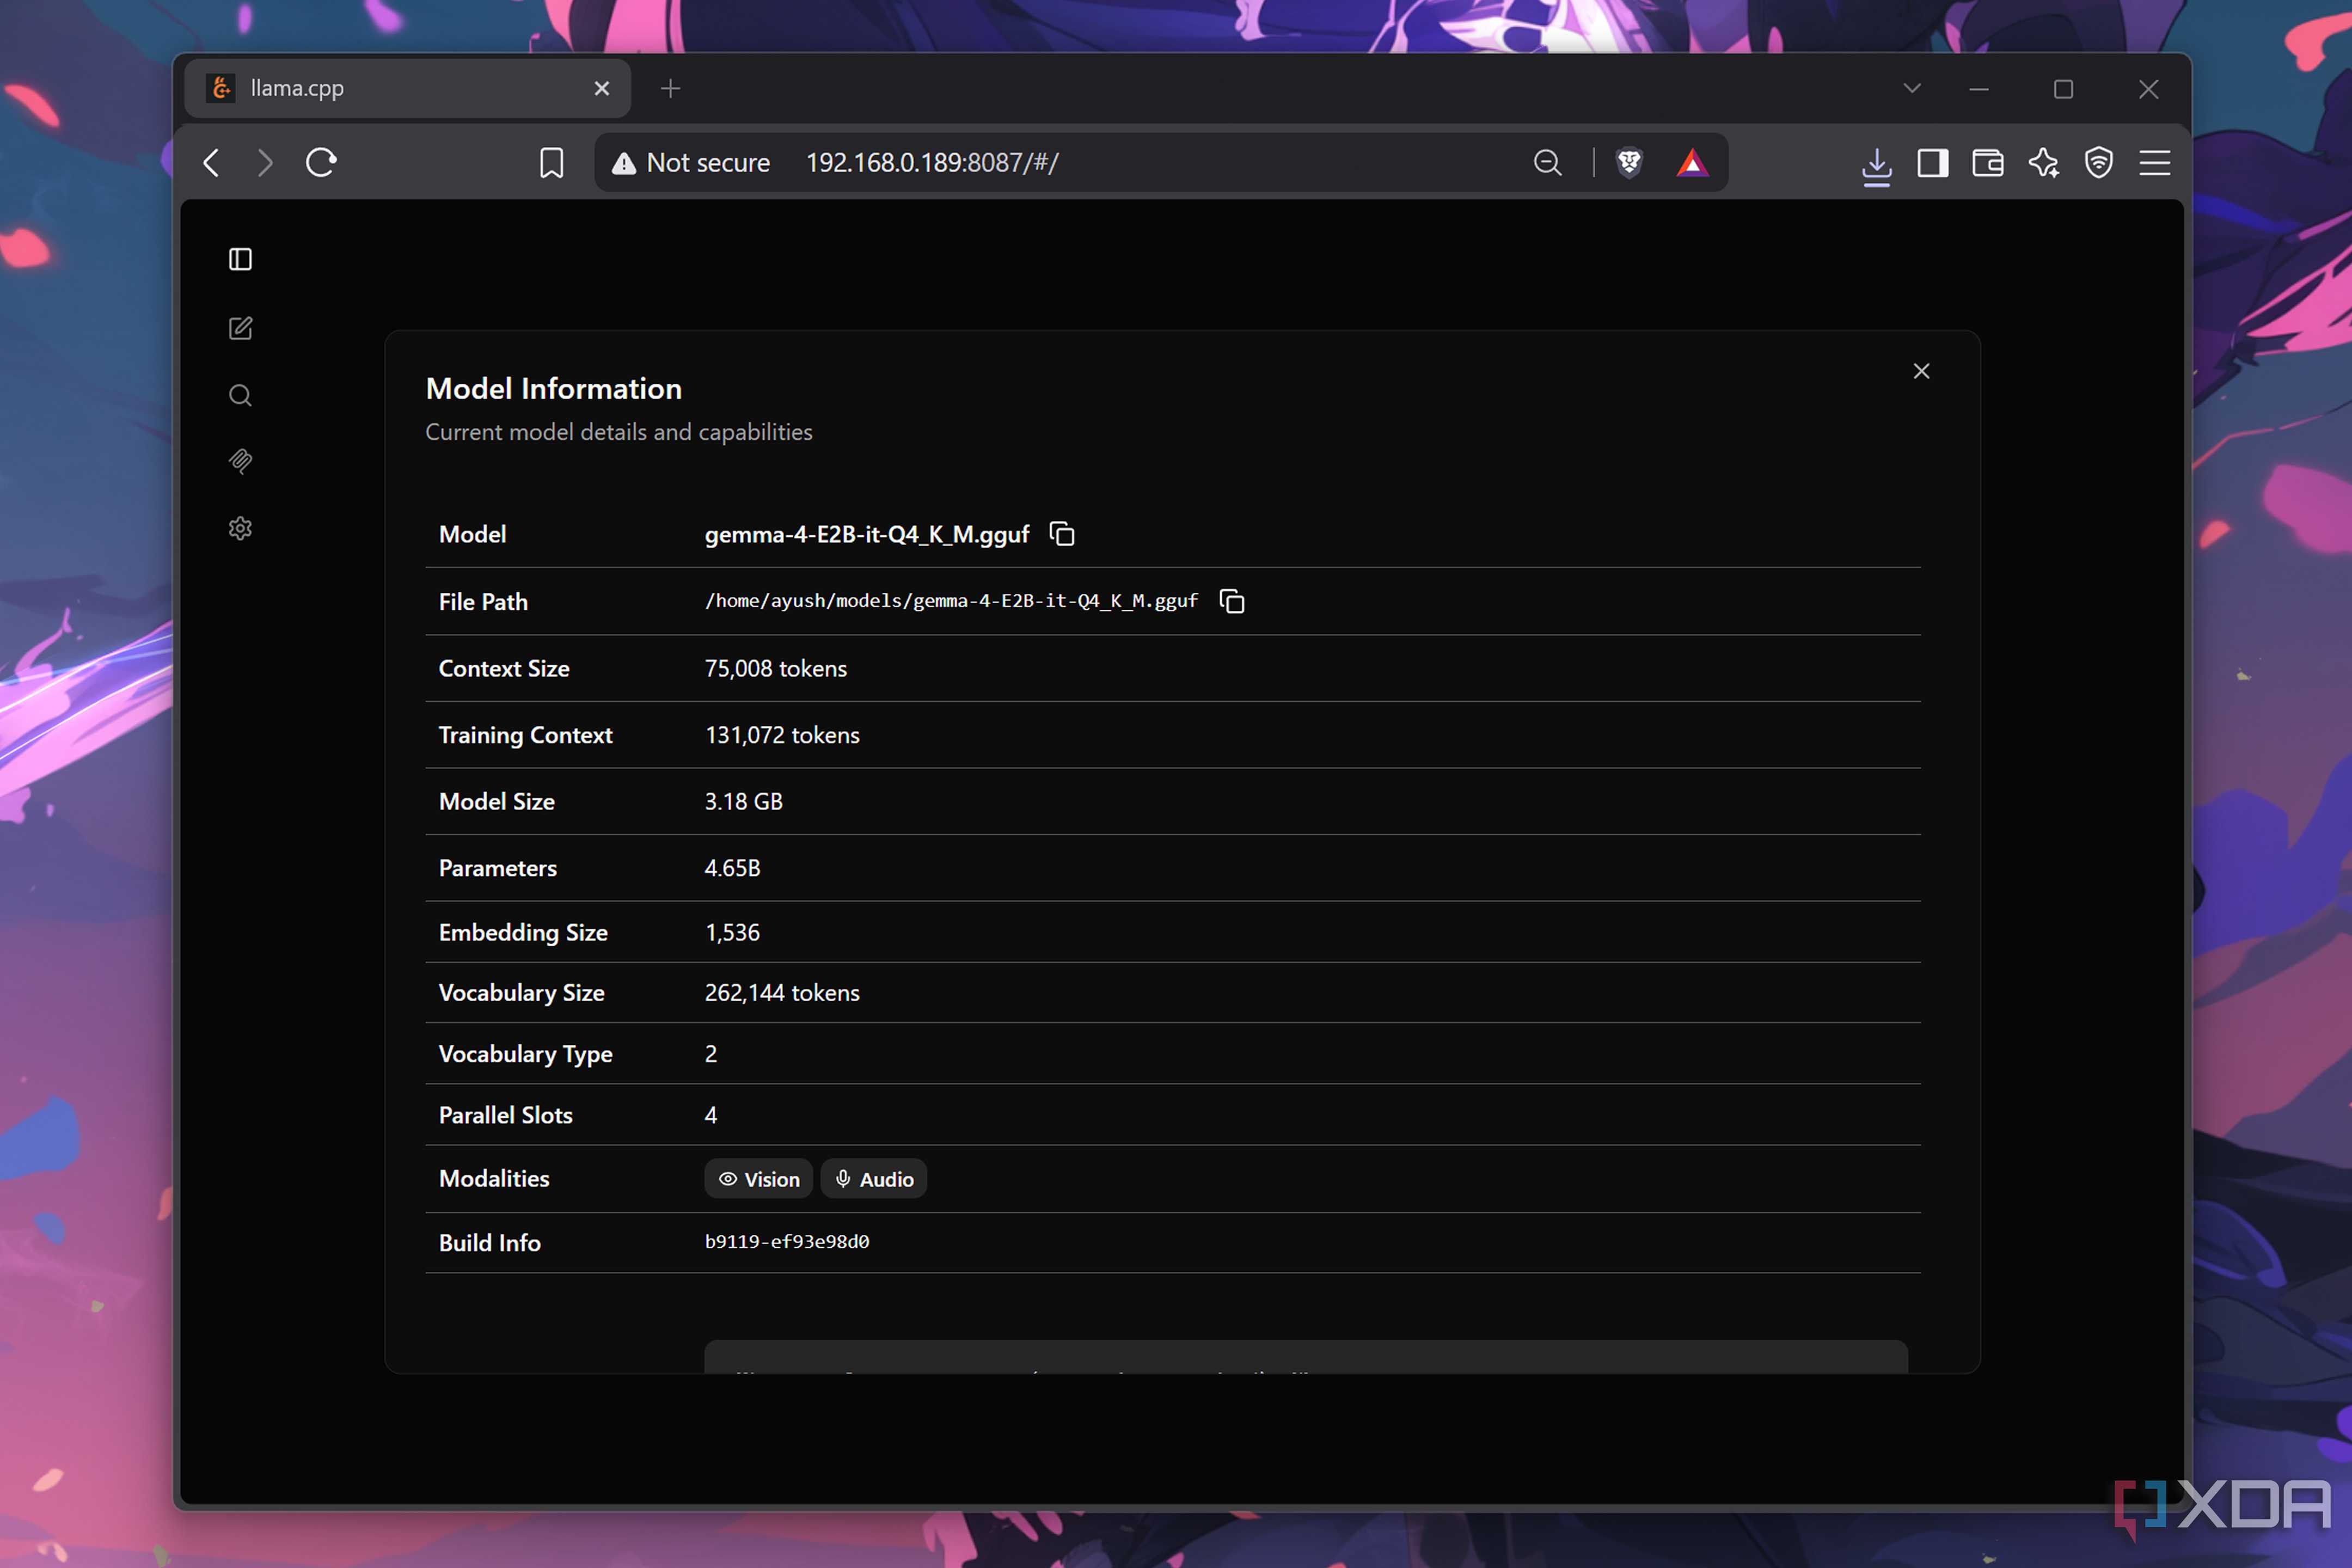Click the Build Info value b9119-ef93e98d0
This screenshot has width=2352, height=1568.
point(787,1242)
